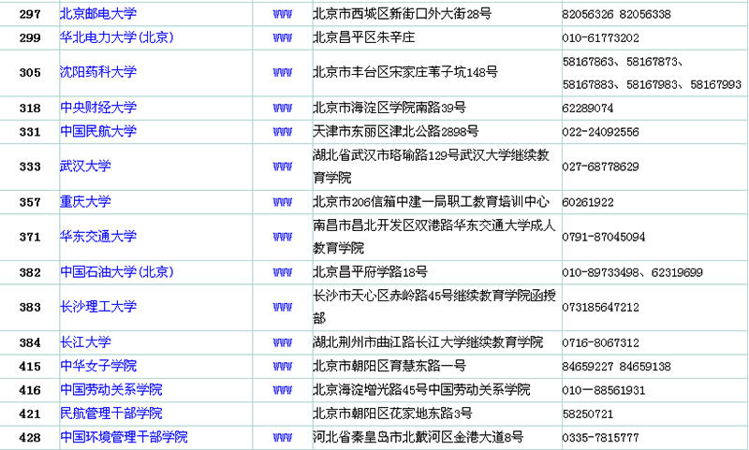
Task: Click the www link for 长沙理工大学
Action: click(283, 307)
